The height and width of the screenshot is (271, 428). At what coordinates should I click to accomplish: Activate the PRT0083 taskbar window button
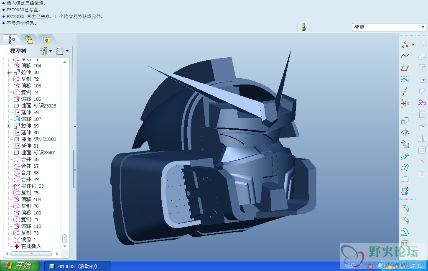click(x=78, y=266)
